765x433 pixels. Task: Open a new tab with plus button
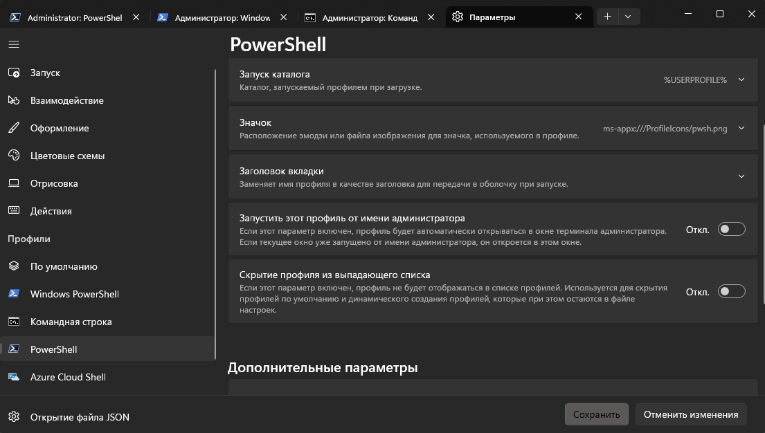607,17
